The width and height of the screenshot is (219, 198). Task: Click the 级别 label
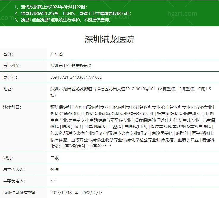[8, 158]
